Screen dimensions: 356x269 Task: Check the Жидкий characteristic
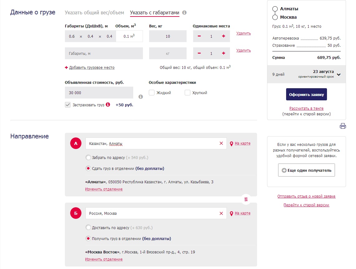(x=152, y=93)
